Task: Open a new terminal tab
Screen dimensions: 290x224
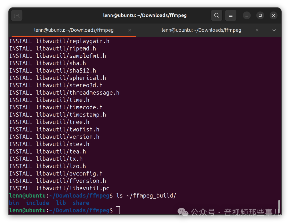Action: point(17,16)
